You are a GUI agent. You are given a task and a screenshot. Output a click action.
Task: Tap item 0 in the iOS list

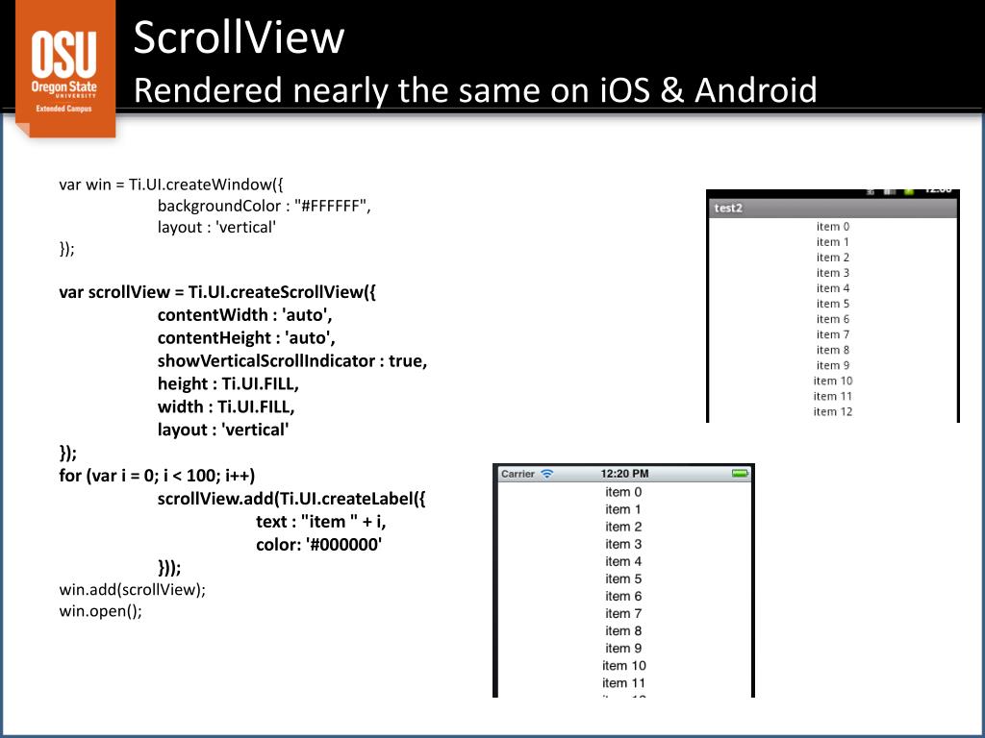(x=623, y=492)
